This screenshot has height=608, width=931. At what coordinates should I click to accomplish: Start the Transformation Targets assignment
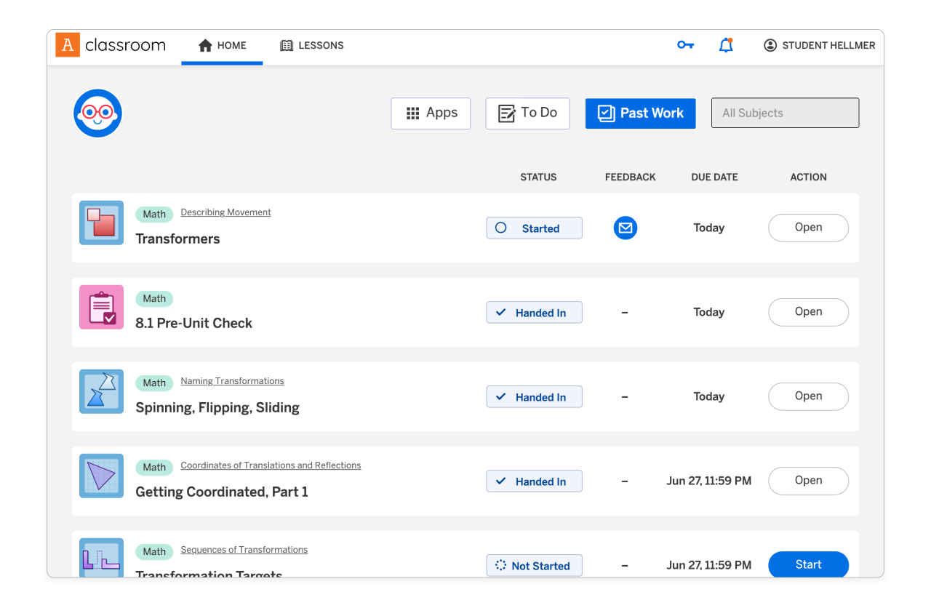click(x=808, y=564)
